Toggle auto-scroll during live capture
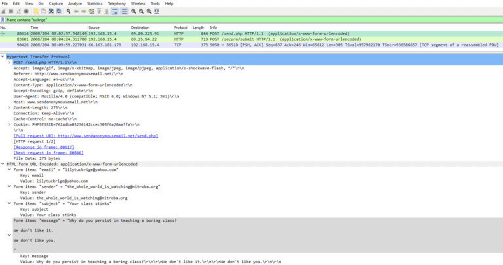The width and height of the screenshot is (503, 265). 115,11
